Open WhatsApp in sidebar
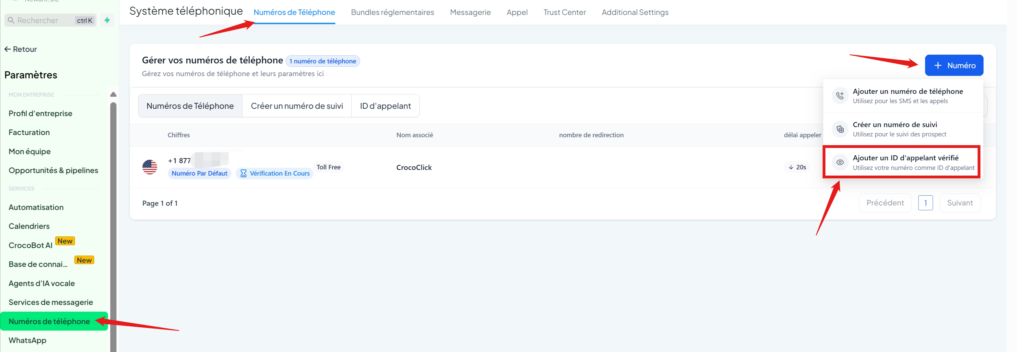Image resolution: width=1017 pixels, height=352 pixels. [x=27, y=340]
